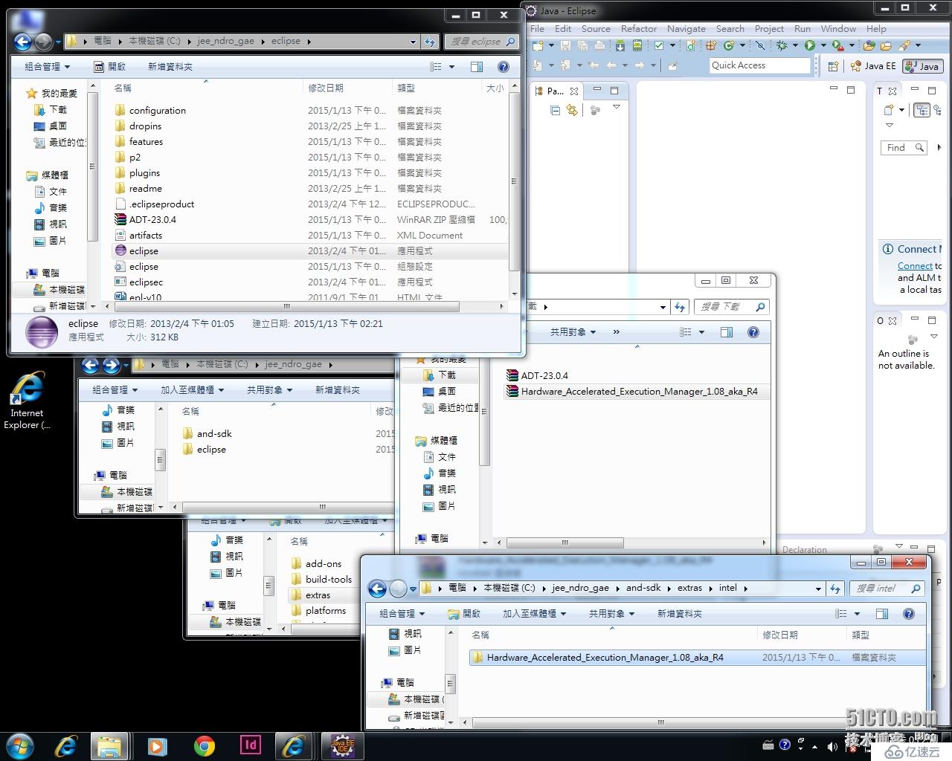Open the File menu in Eclipse
This screenshot has width=952, height=761.
[x=537, y=28]
